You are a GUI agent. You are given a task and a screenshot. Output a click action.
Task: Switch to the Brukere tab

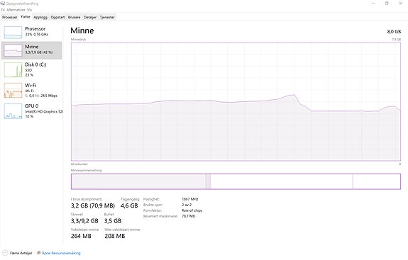75,17
